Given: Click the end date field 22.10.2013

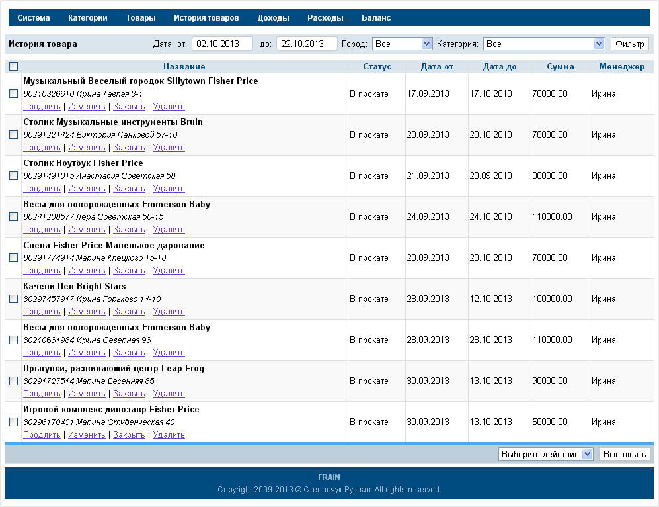Looking at the screenshot, I should (x=307, y=44).
